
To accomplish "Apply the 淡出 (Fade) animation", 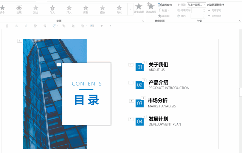I will point(36,9).
